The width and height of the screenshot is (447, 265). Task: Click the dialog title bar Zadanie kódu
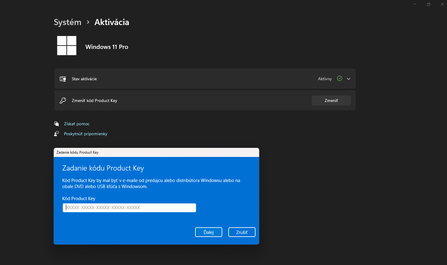coord(156,152)
